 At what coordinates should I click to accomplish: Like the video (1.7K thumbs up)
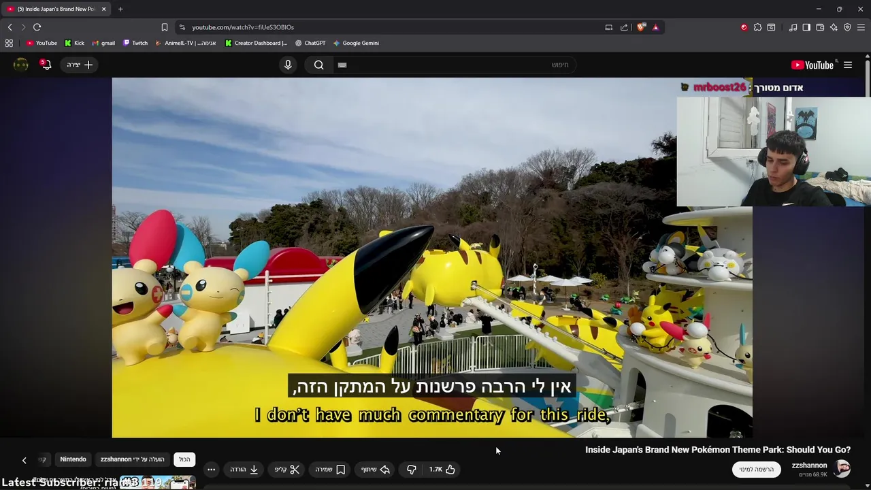[442, 470]
